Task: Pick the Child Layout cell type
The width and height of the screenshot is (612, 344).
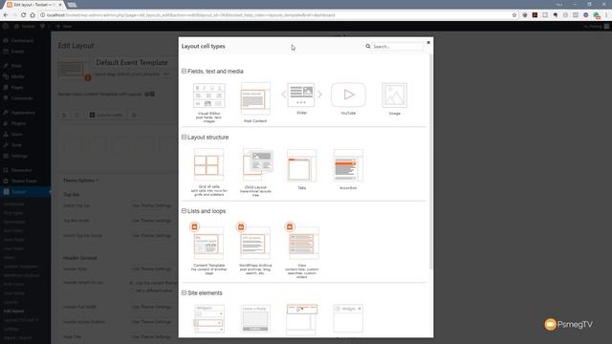Action: point(255,172)
